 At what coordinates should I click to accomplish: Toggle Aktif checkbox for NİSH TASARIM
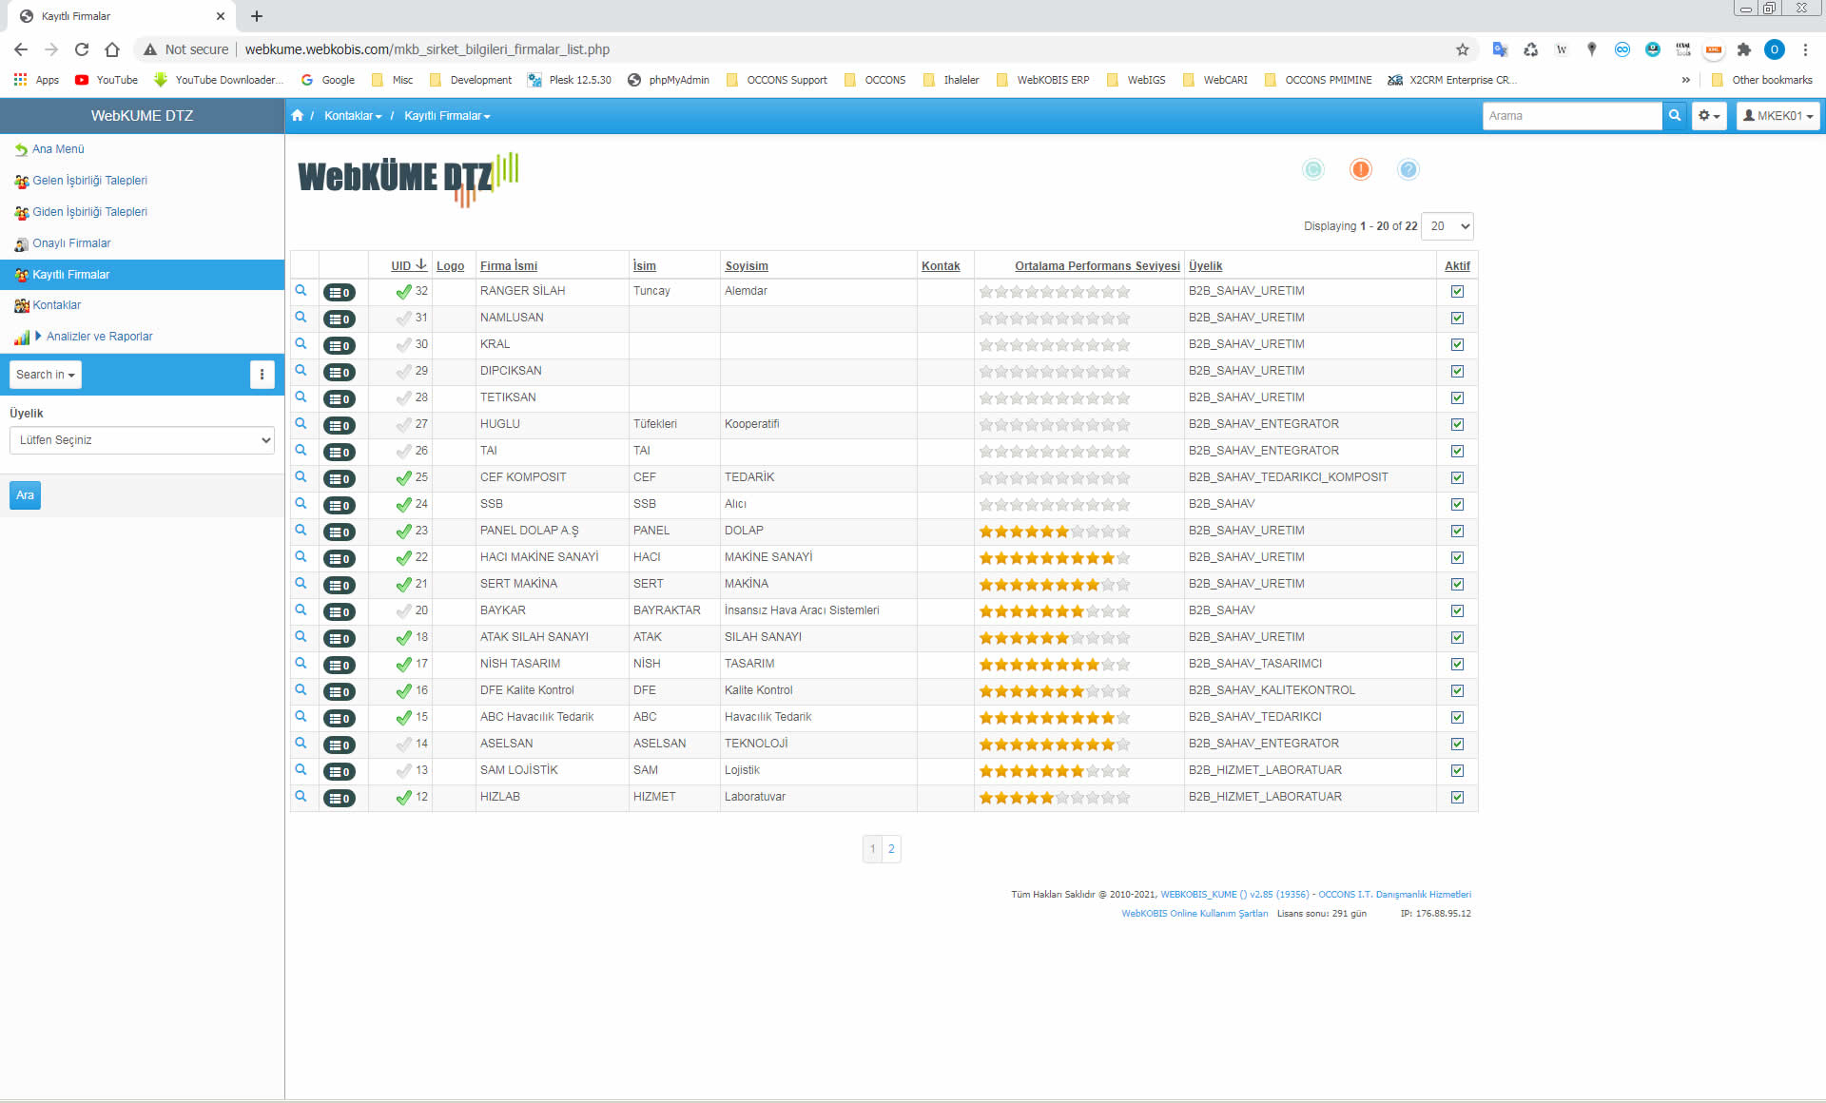coord(1457,665)
